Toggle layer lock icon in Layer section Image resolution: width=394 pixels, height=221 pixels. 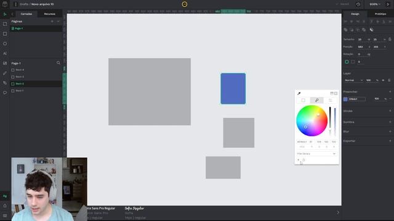pos(389,80)
